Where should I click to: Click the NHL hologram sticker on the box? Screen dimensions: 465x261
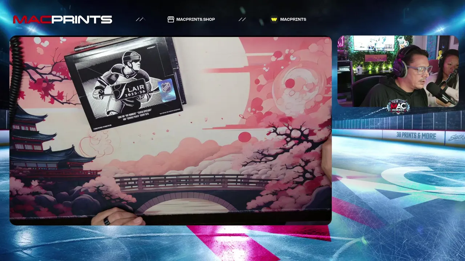point(167,90)
